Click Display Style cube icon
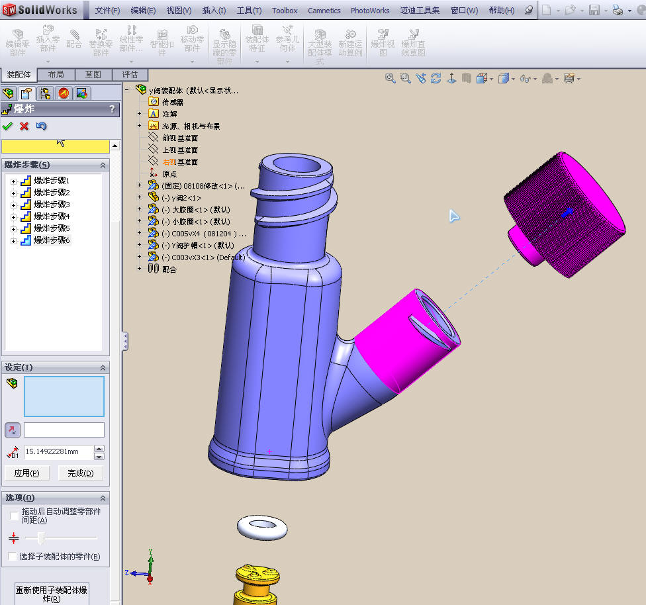646x605 pixels. click(503, 78)
